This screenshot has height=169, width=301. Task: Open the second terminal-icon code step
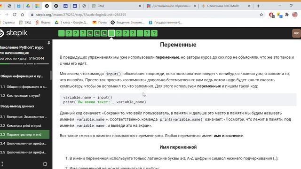point(97,33)
